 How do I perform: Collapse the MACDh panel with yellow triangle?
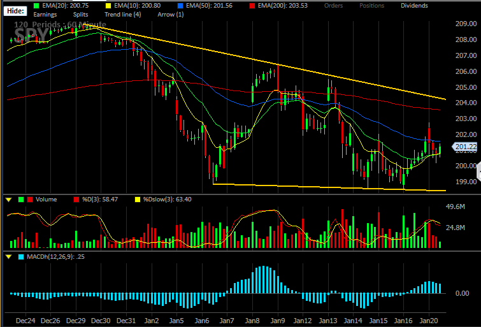[8, 257]
